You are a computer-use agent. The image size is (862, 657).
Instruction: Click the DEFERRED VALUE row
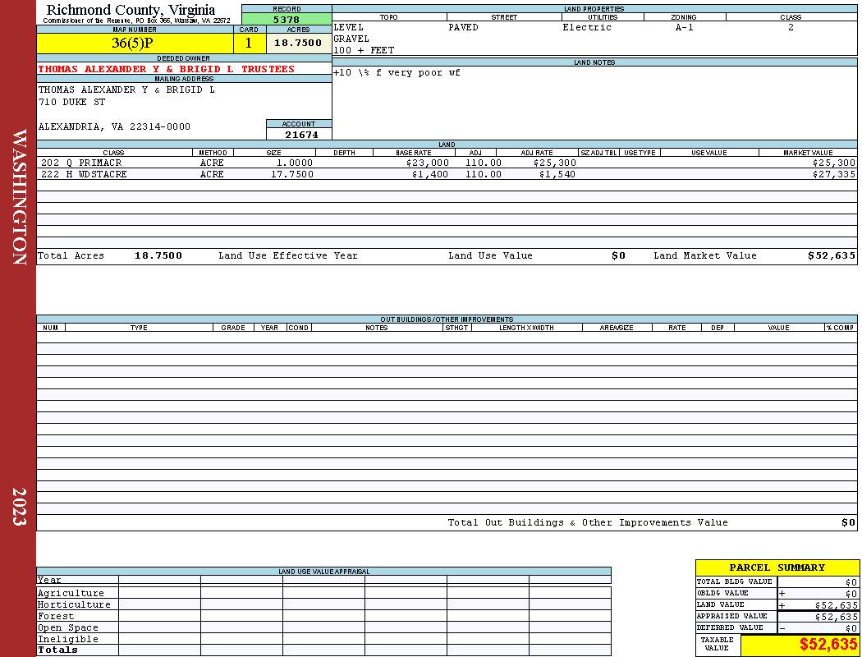click(777, 628)
